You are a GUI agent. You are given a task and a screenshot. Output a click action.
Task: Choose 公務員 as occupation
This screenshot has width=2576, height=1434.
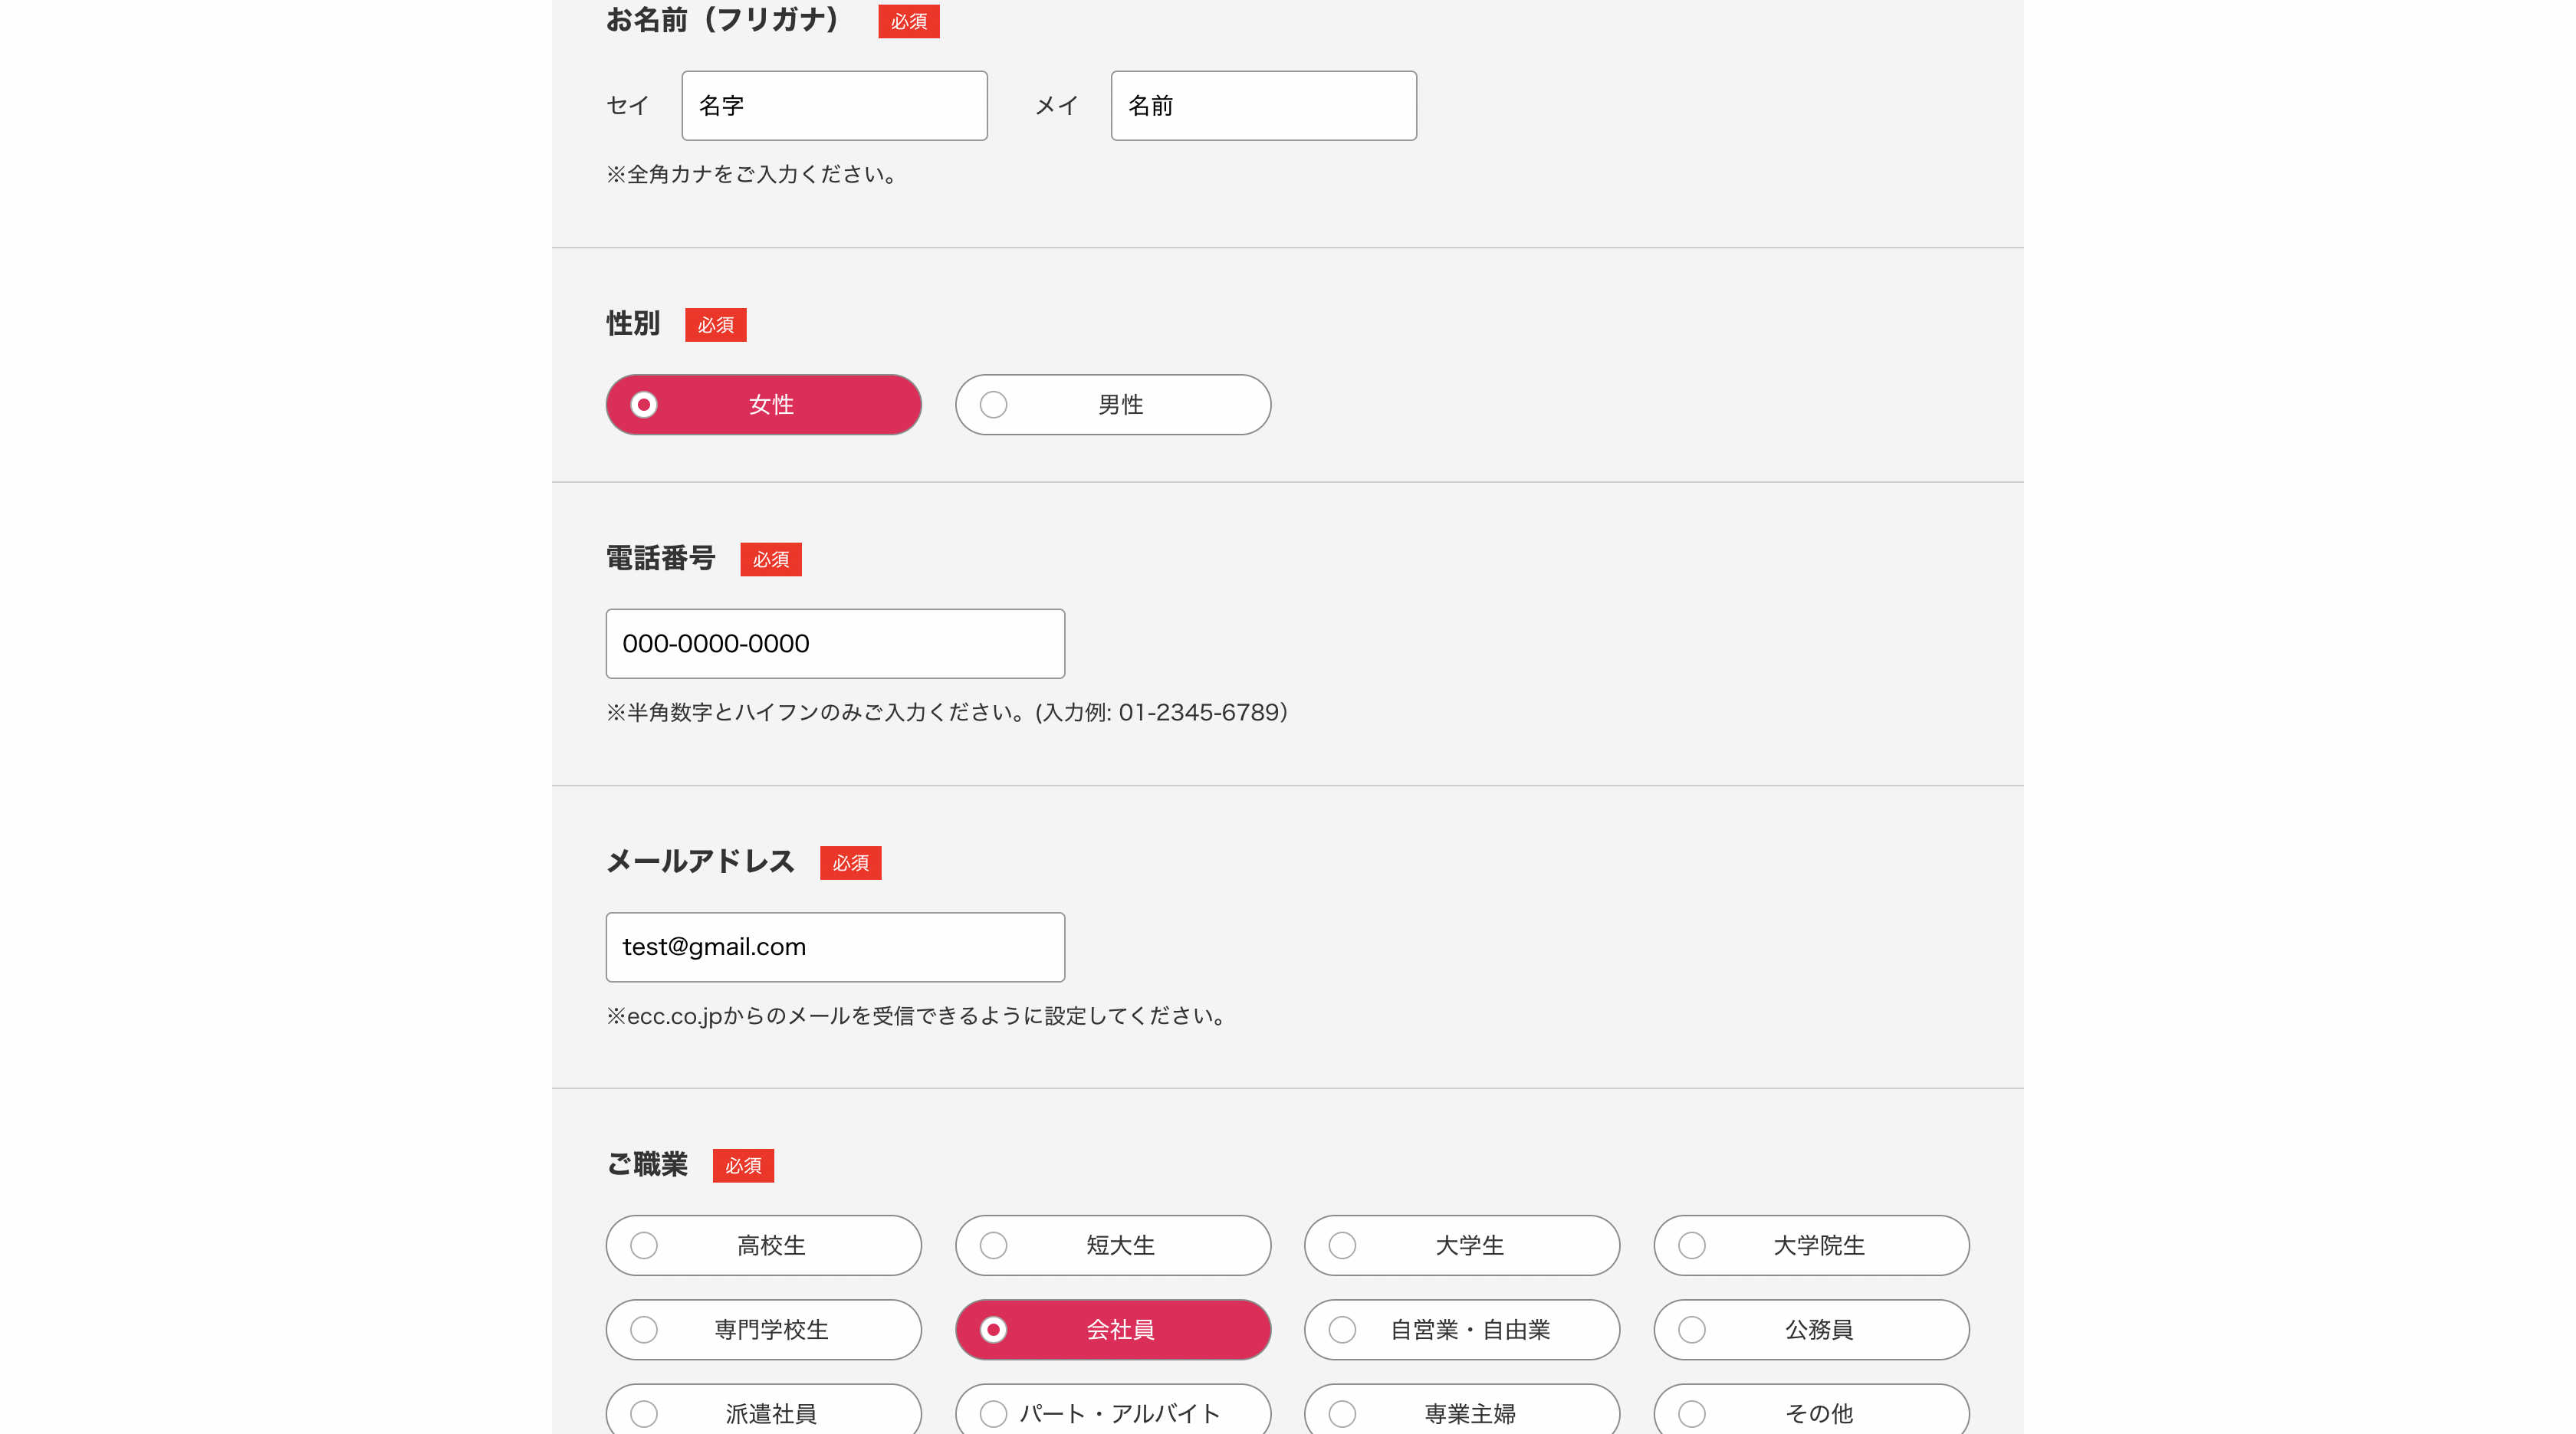tap(1811, 1329)
